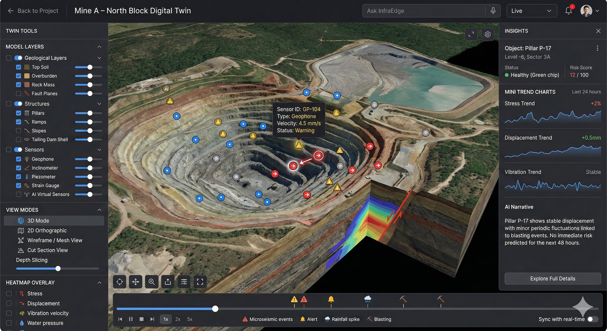Set playback speed to 1x
Viewport: 607px width, 331px height.
click(x=166, y=319)
